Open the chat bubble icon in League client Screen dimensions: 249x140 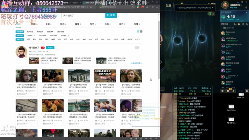(222, 91)
